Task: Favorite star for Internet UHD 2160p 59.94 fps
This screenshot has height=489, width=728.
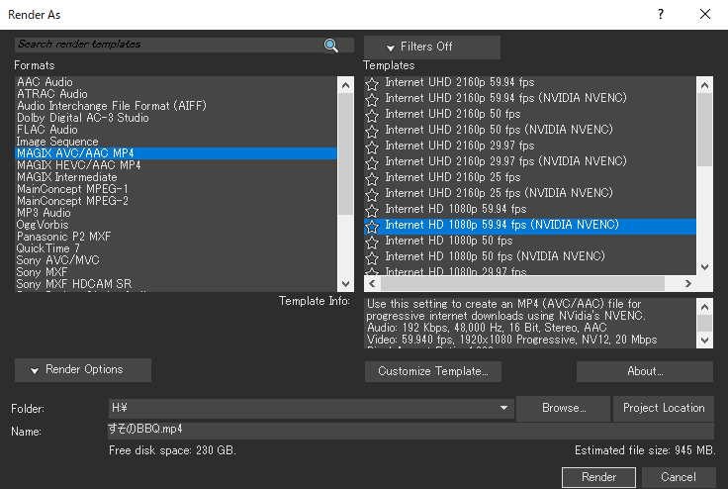Action: click(372, 83)
